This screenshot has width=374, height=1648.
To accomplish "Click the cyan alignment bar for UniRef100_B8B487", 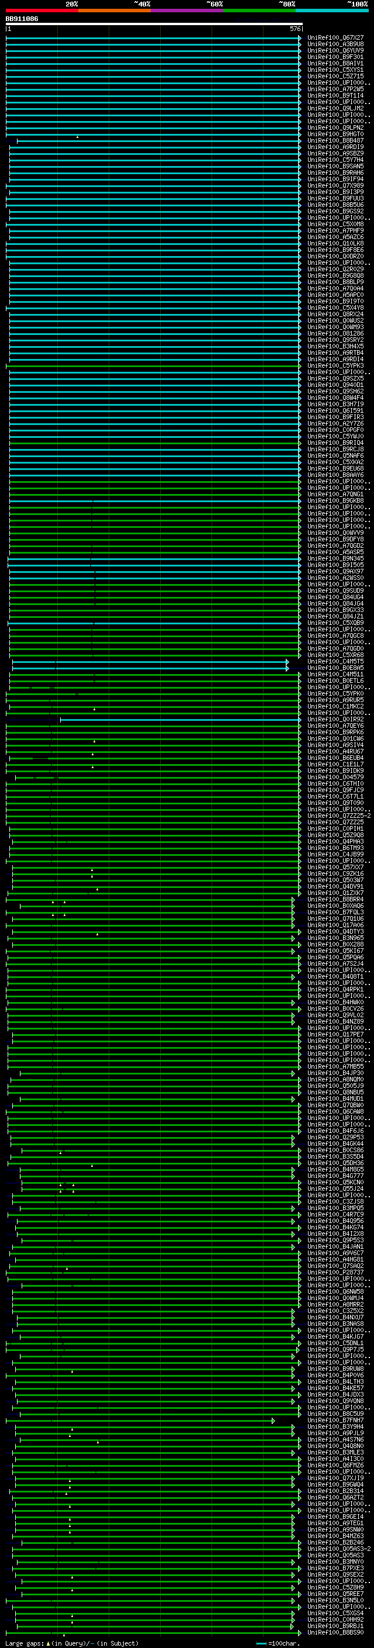I will [158, 141].
